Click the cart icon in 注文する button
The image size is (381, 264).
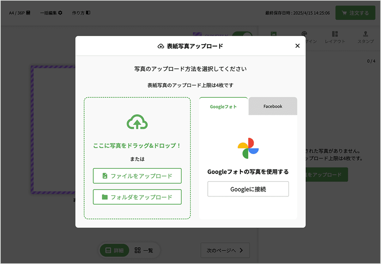(x=344, y=12)
